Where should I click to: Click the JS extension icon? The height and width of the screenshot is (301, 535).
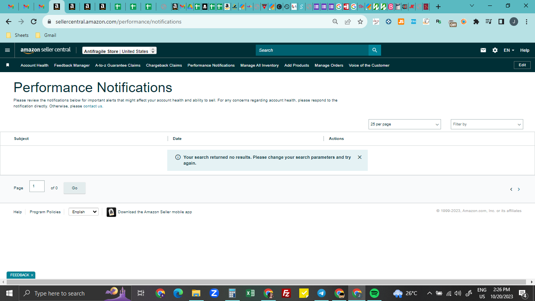pyautogui.click(x=401, y=22)
